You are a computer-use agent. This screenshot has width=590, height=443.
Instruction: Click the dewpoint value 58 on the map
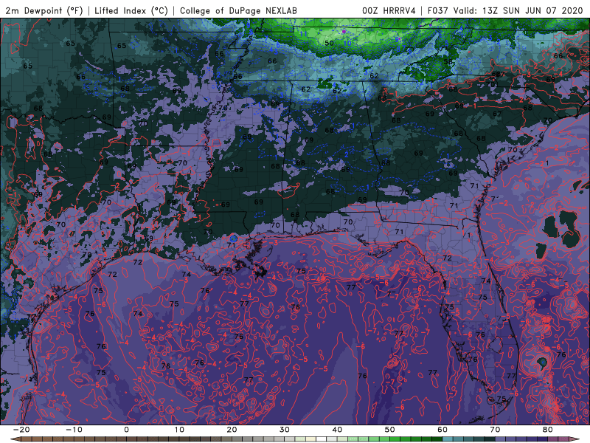[448, 62]
